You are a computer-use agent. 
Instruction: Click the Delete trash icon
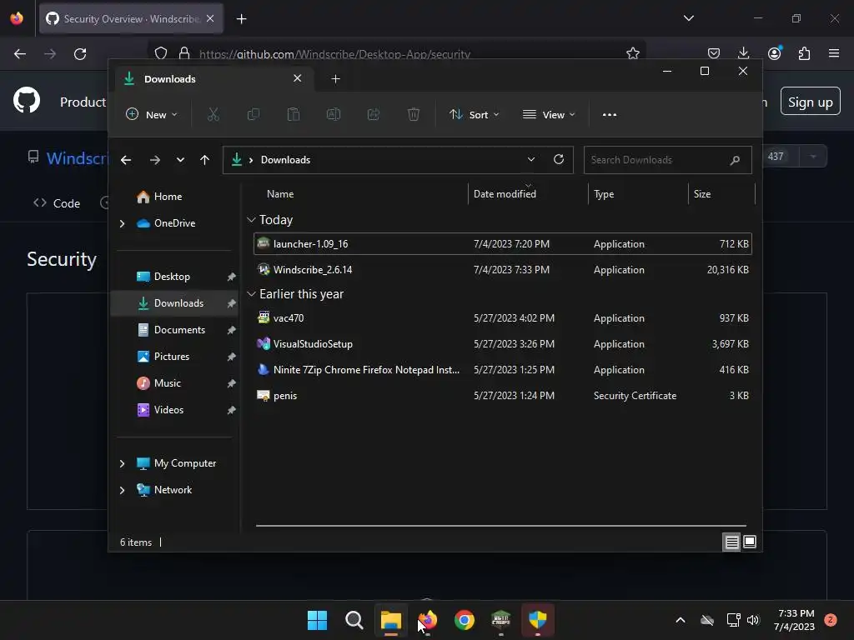click(414, 114)
